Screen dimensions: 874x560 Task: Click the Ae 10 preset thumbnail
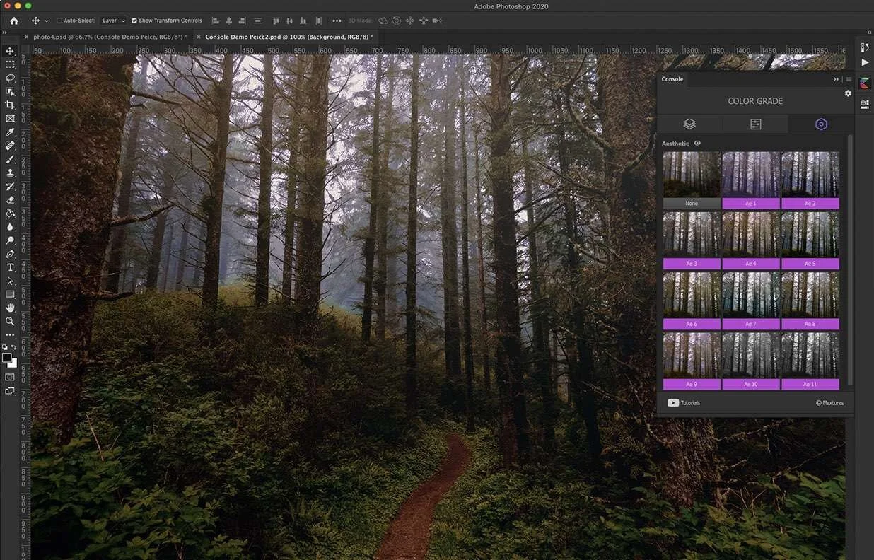[751, 355]
